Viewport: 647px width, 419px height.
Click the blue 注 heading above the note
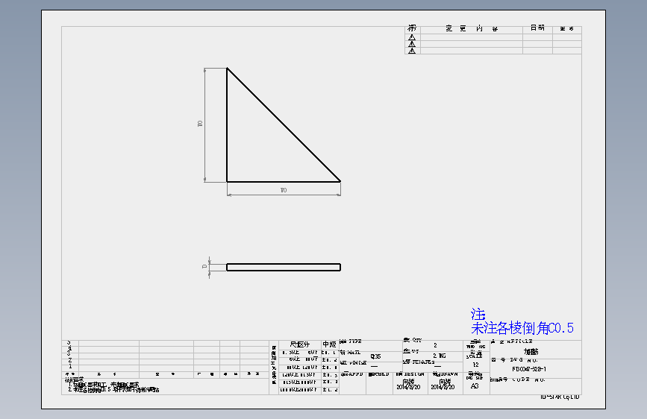[x=478, y=315]
